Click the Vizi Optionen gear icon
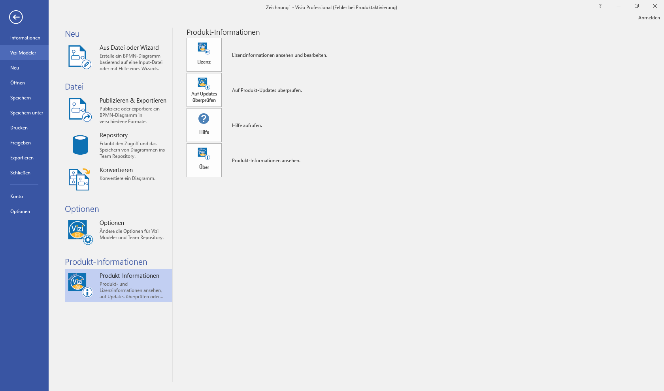Image resolution: width=664 pixels, height=391 pixels. [80, 232]
